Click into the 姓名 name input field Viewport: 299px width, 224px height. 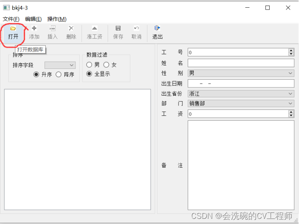(x=241, y=63)
